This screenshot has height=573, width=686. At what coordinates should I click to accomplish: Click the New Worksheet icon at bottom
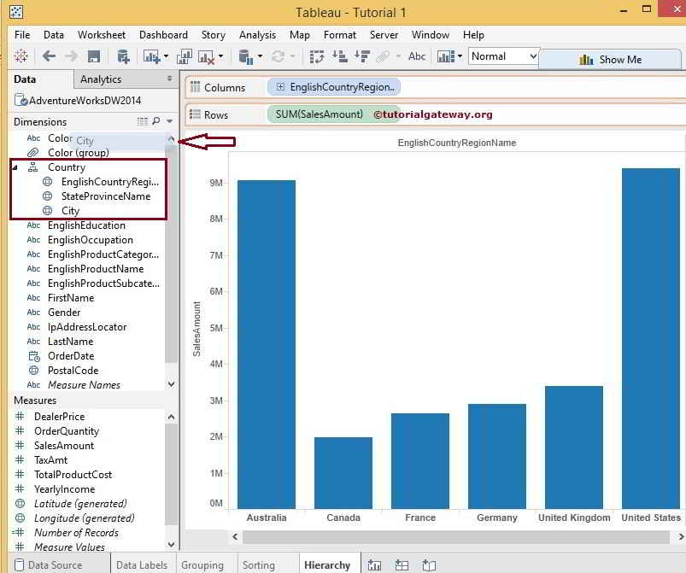(x=375, y=564)
